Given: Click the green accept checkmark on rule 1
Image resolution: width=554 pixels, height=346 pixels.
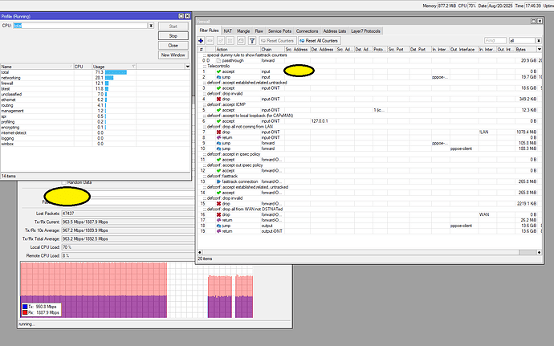Looking at the screenshot, I should [x=217, y=71].
